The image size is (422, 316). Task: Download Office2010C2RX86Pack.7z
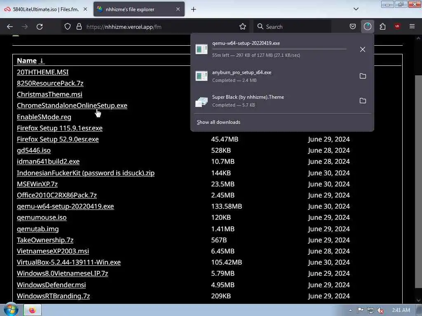click(57, 195)
